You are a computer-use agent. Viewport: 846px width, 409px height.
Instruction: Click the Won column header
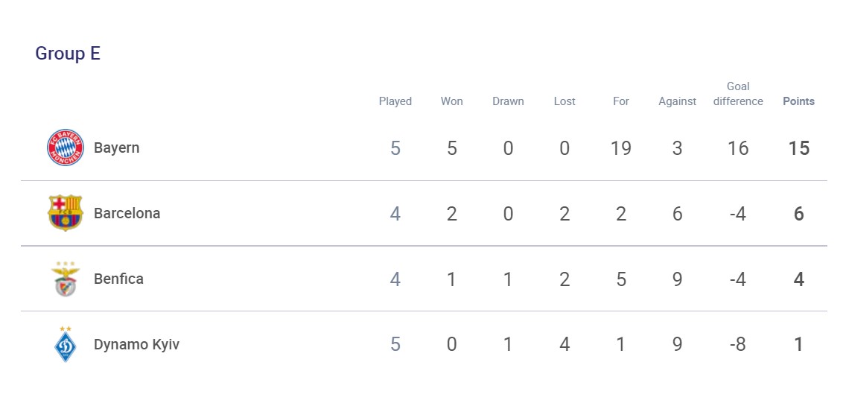452,101
